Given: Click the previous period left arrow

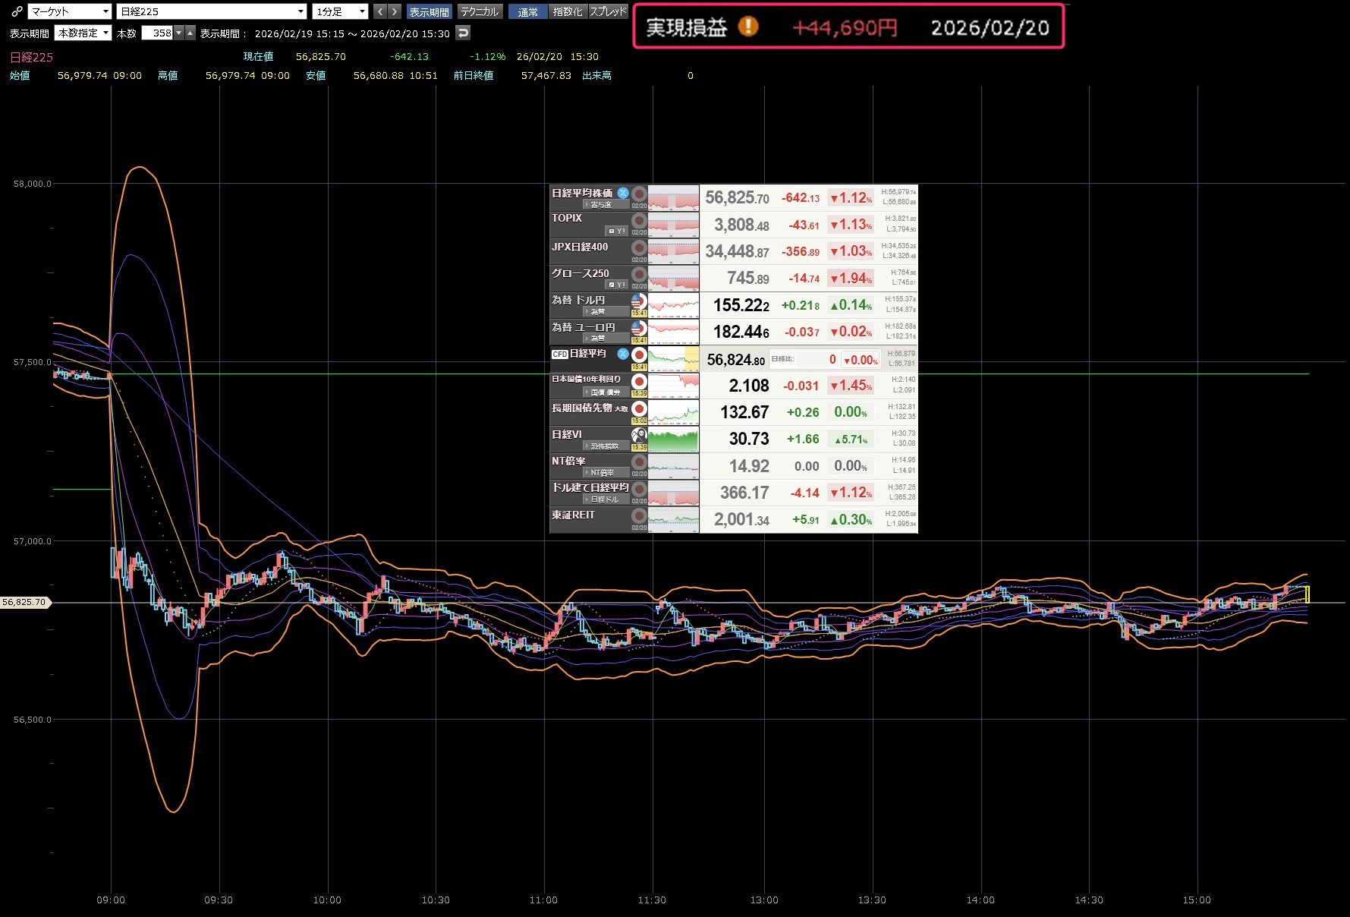Looking at the screenshot, I should pyautogui.click(x=380, y=11).
